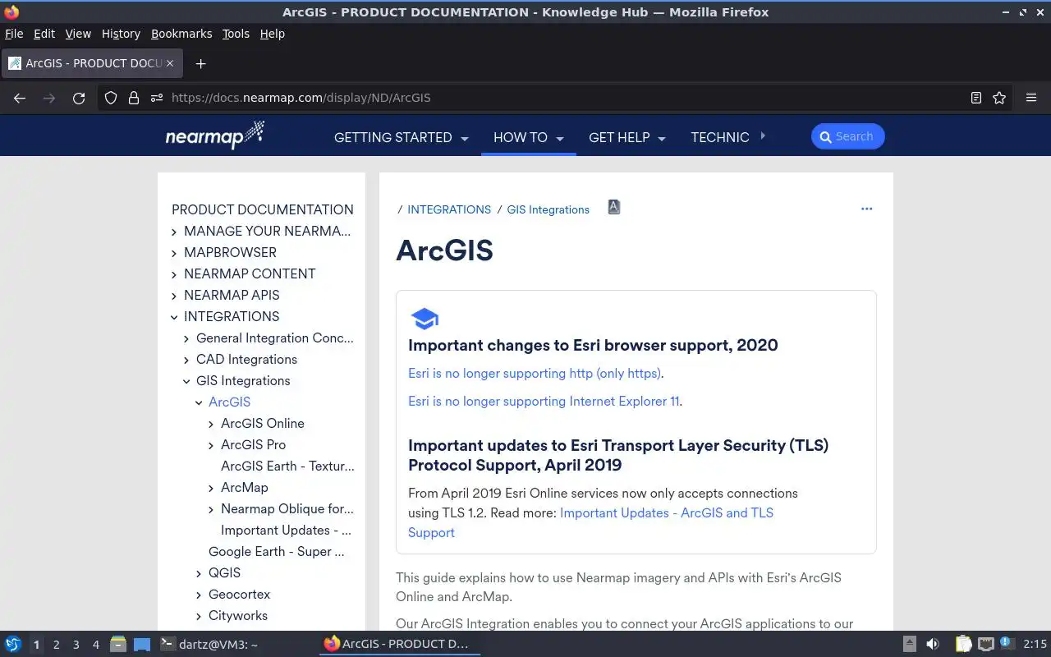Click GIS Integrations breadcrumb link
The width and height of the screenshot is (1051, 657).
(x=548, y=209)
